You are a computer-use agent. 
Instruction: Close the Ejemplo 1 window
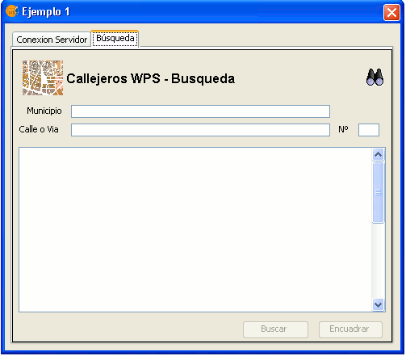(x=391, y=12)
